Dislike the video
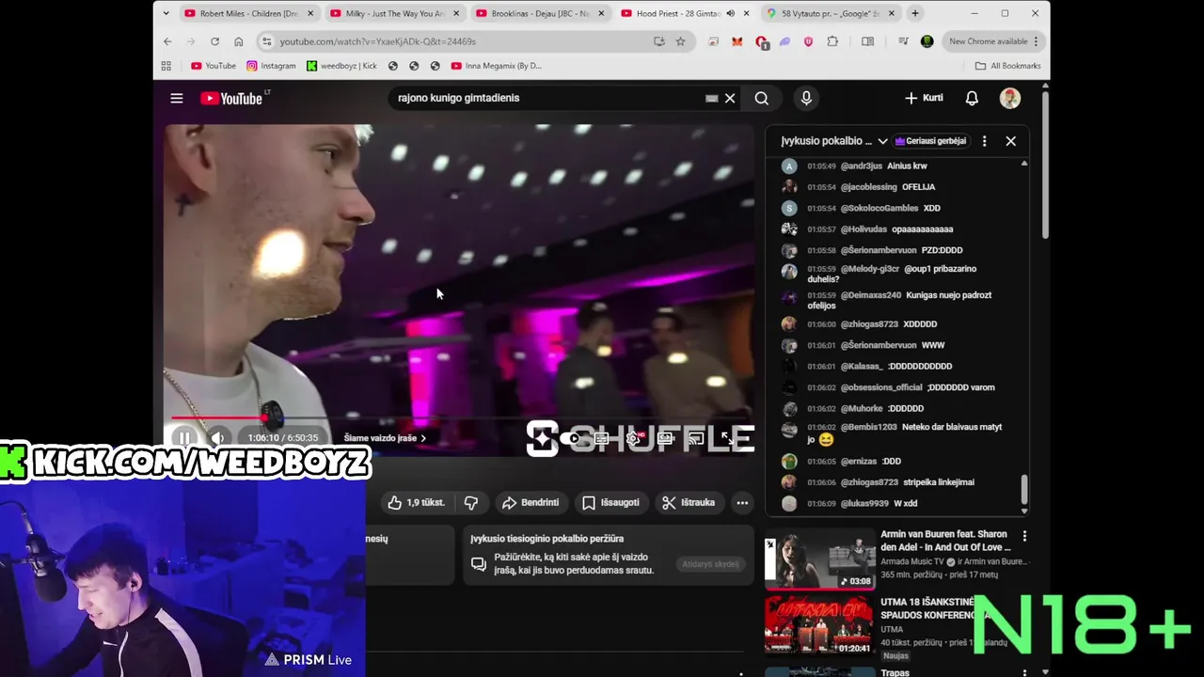This screenshot has width=1204, height=677. [x=471, y=503]
